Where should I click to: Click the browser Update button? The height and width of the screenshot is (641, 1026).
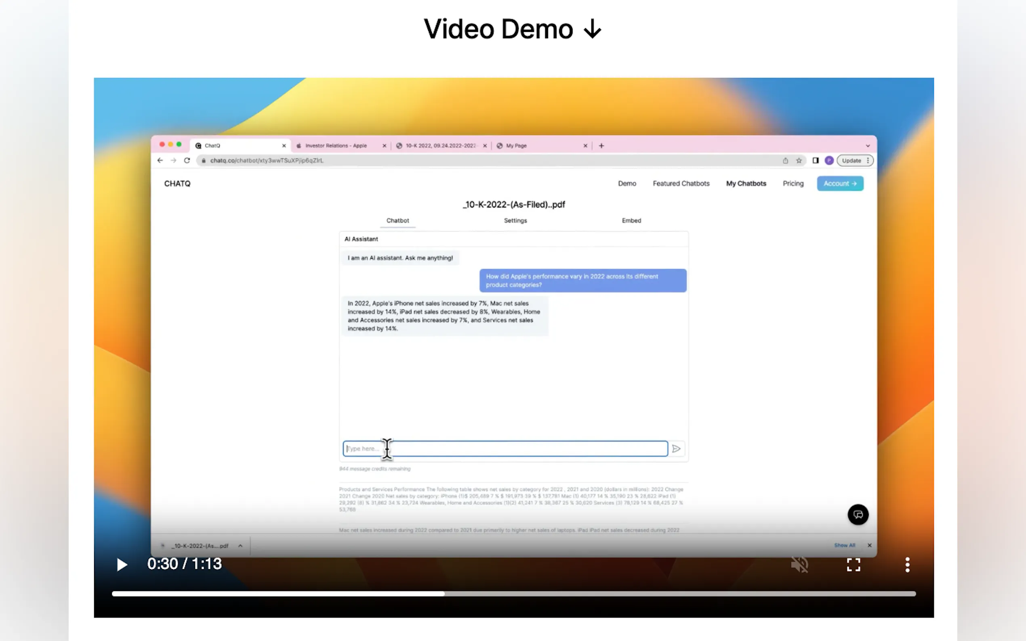[x=851, y=160]
